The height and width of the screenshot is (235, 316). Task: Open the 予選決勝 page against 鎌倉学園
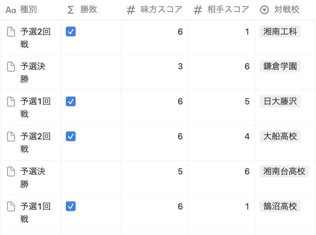coord(33,67)
